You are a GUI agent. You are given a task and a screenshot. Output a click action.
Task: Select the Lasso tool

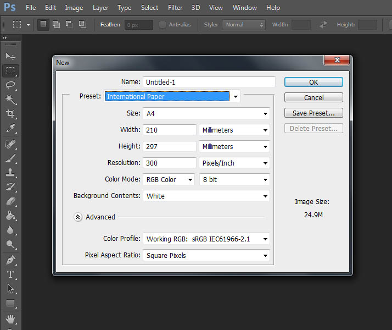click(x=10, y=85)
